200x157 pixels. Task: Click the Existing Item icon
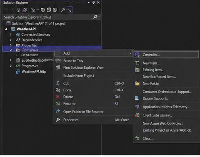coord(137,70)
